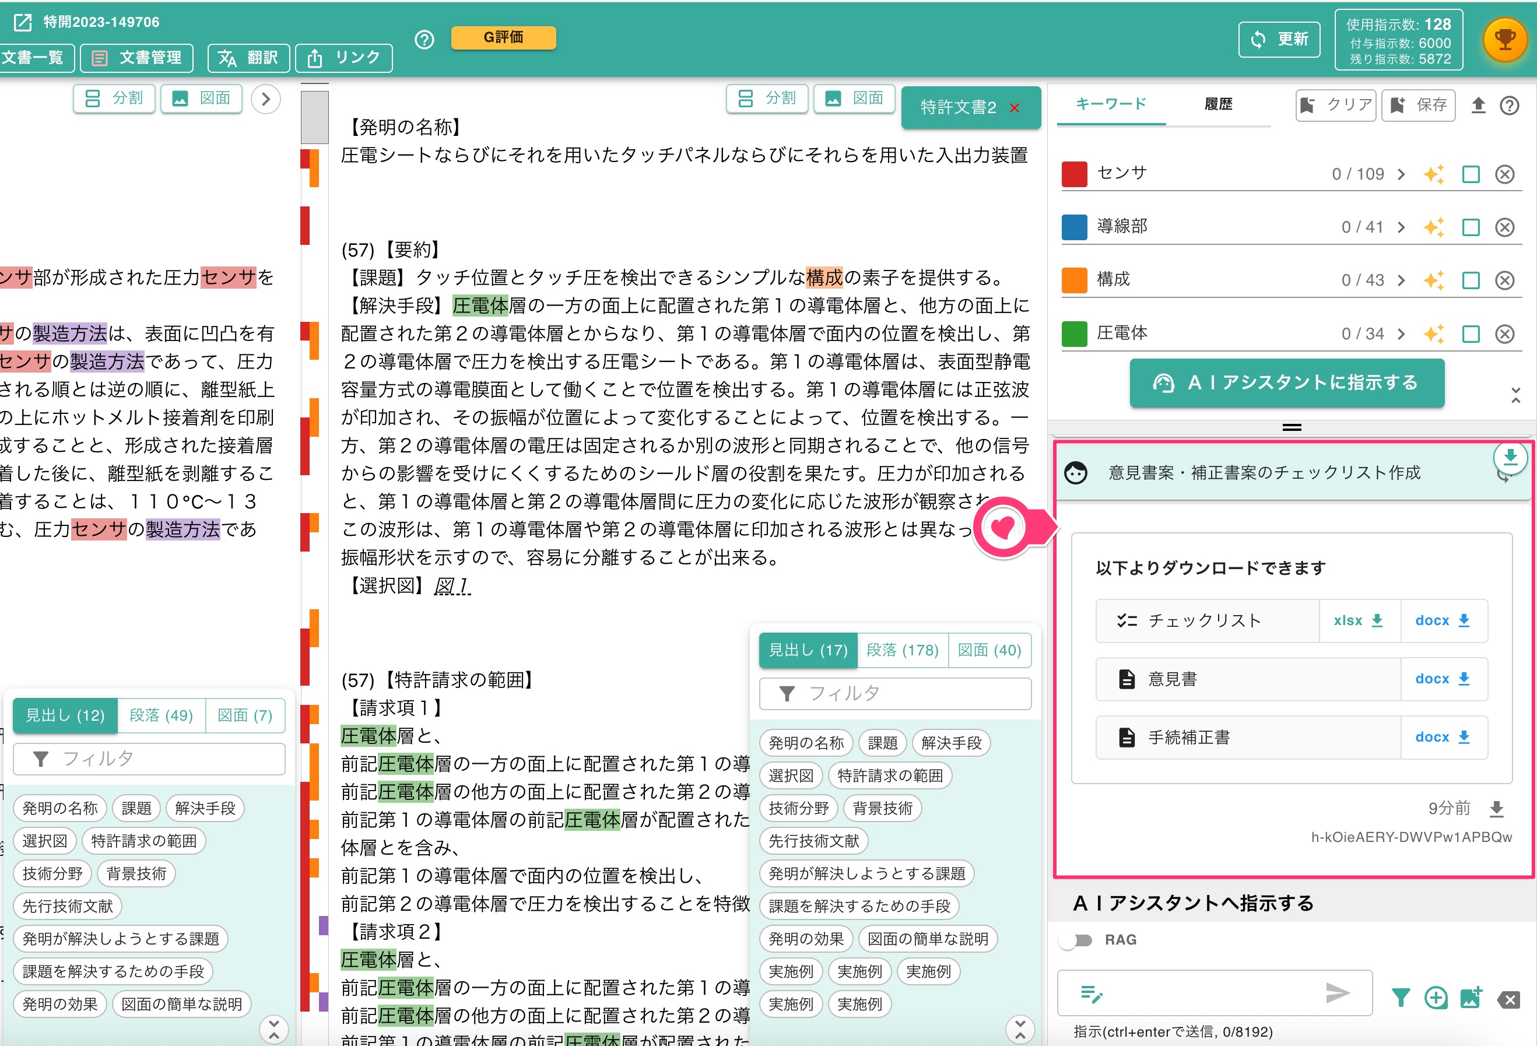The width and height of the screenshot is (1537, 1046).
Task: Click AIアシスタントに指示する button
Action: coord(1286,382)
